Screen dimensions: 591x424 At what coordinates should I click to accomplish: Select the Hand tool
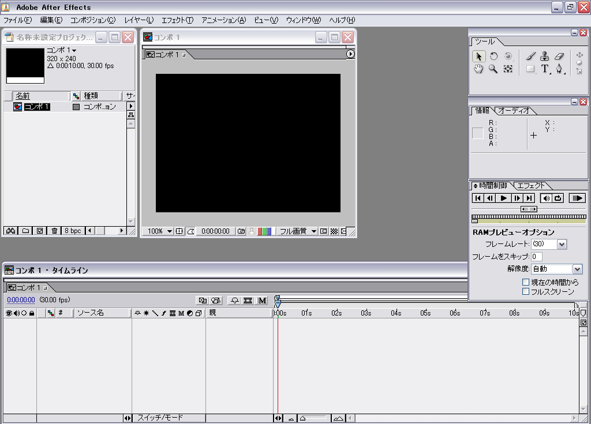(478, 69)
